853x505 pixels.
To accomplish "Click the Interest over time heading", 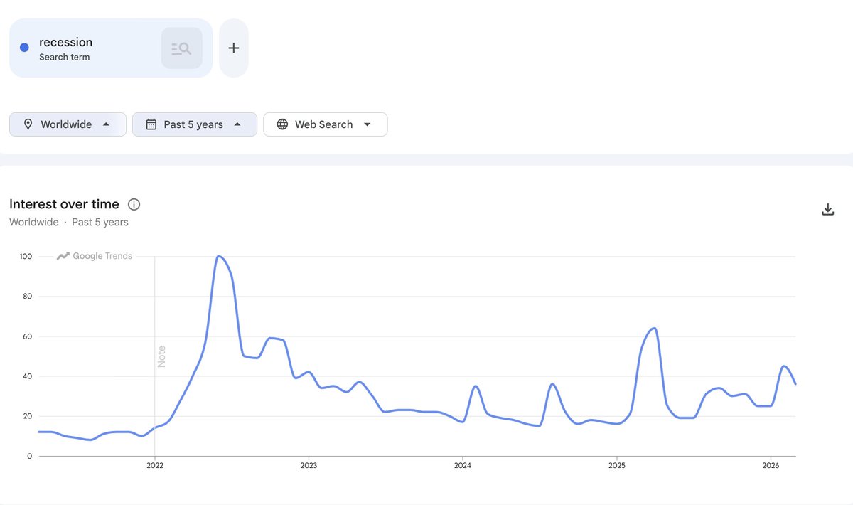I will 64,204.
